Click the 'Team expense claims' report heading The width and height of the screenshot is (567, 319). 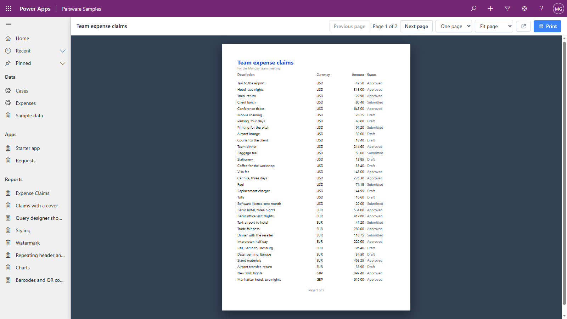[265, 63]
